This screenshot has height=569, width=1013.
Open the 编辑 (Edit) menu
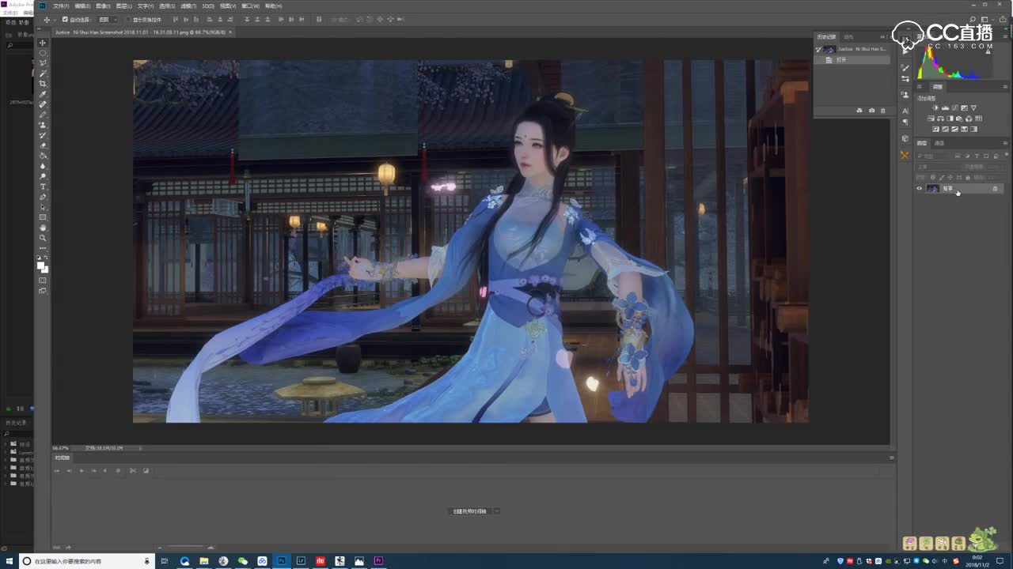(x=82, y=6)
